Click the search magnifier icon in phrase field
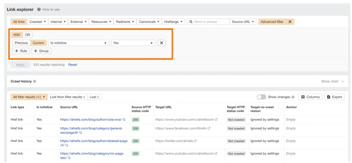352x163 pixels. (191, 22)
